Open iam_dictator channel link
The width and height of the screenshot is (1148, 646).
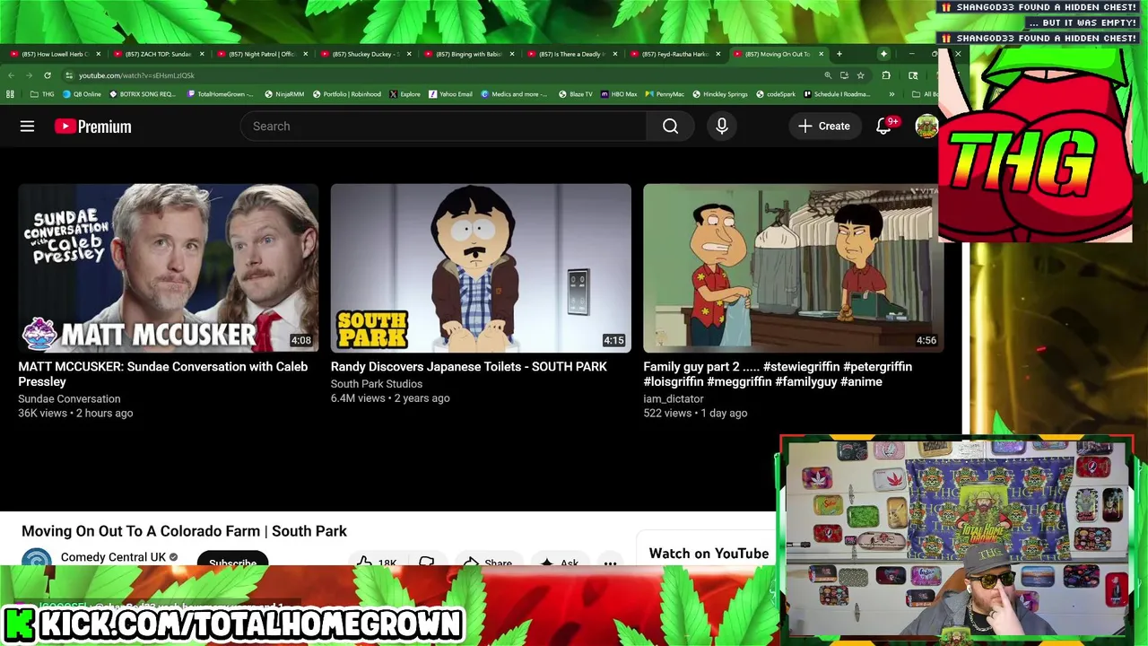(x=674, y=398)
